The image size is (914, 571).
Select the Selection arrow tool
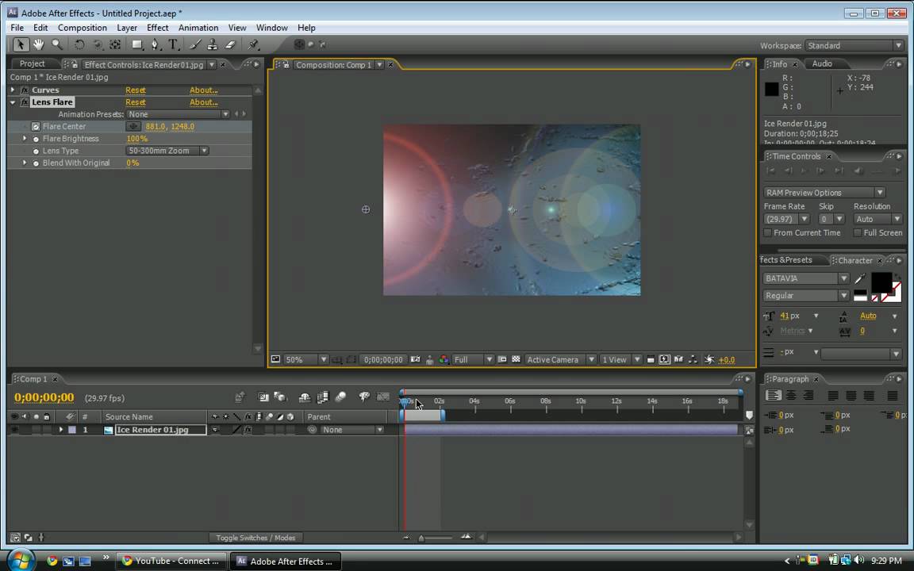tap(21, 44)
